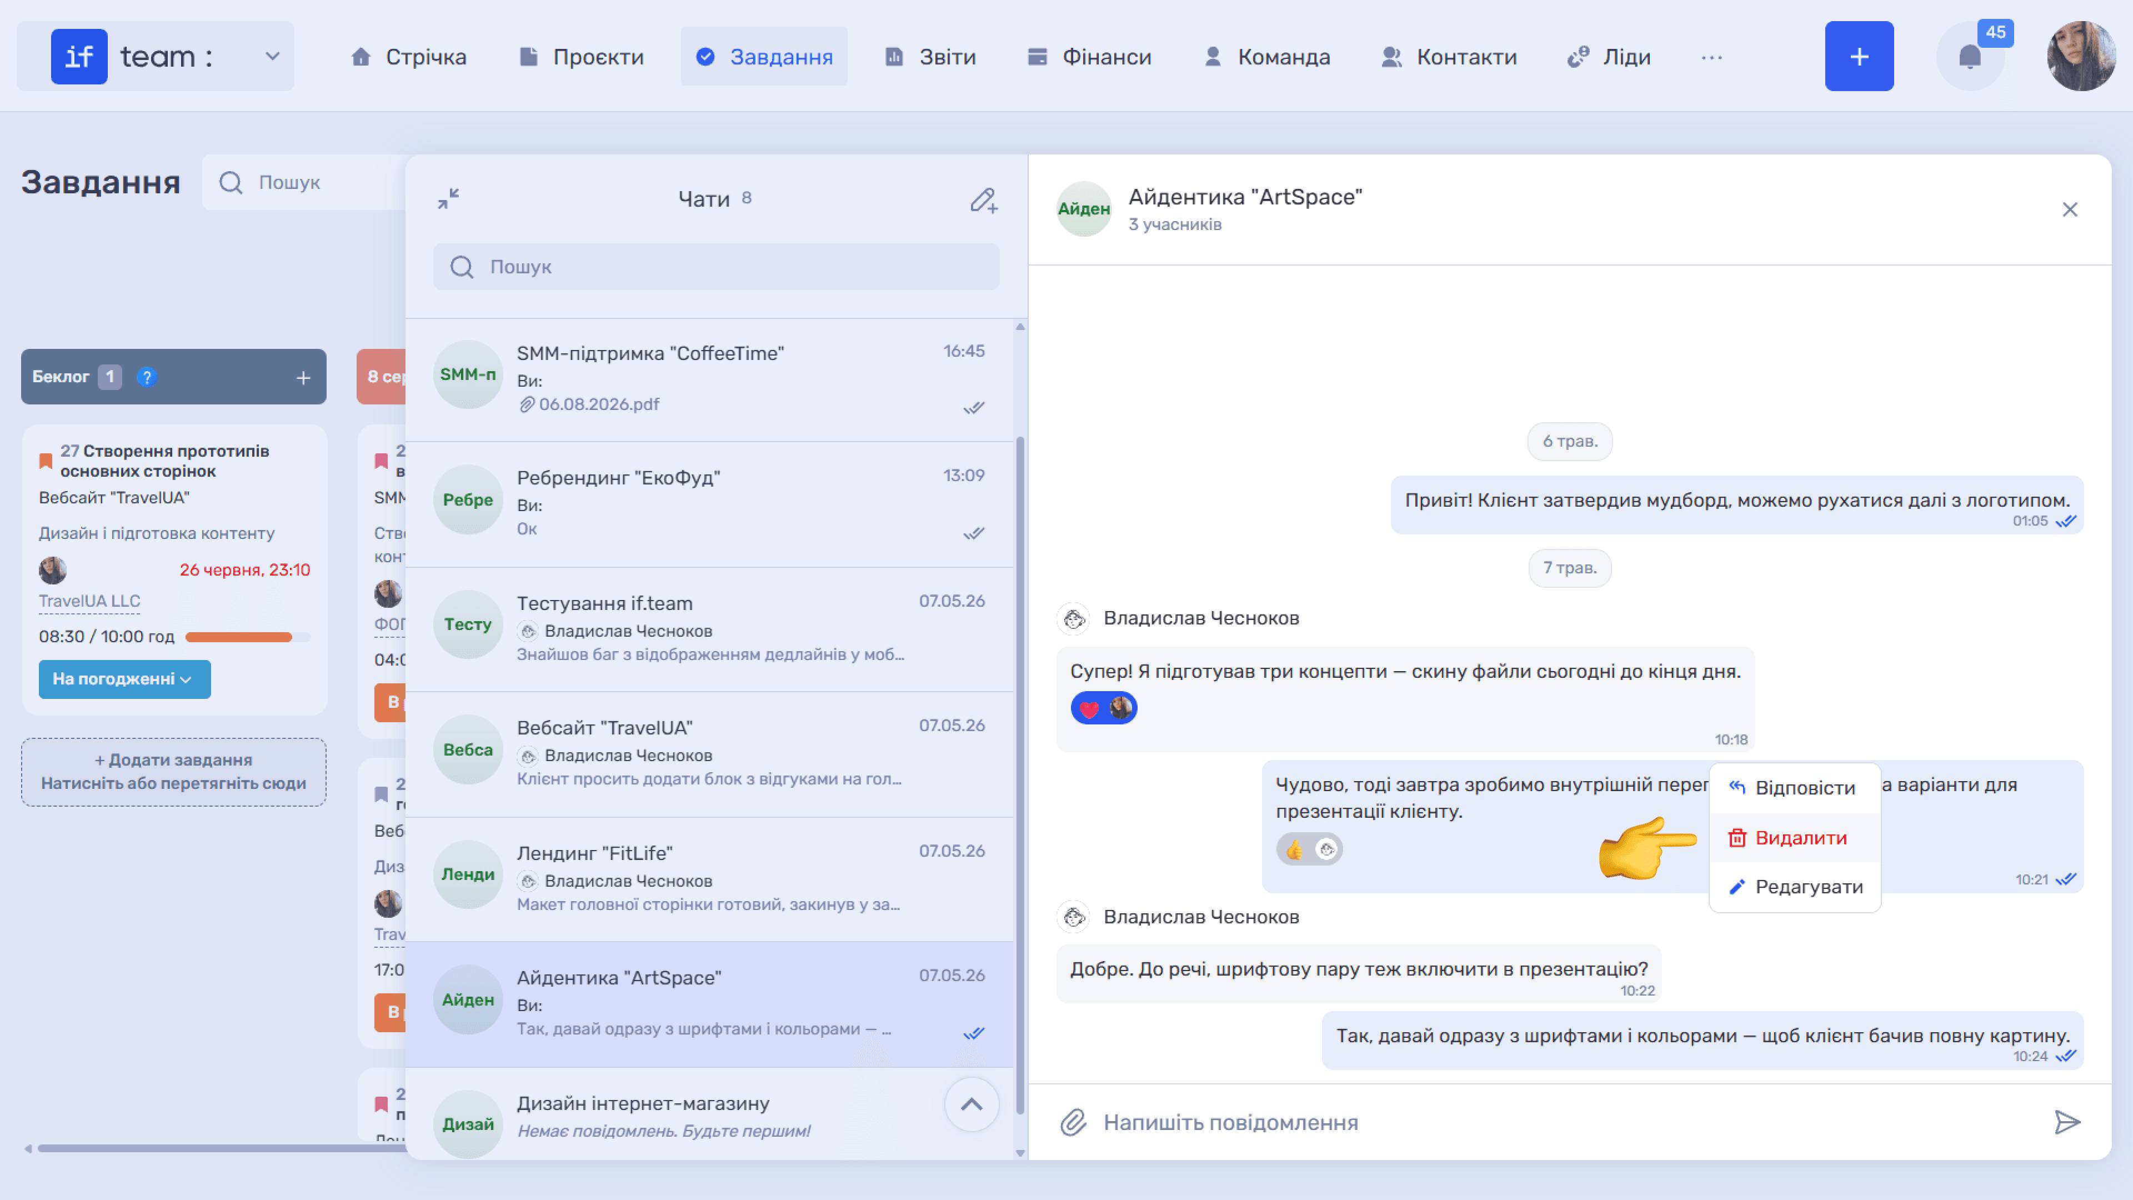This screenshot has width=2133, height=1200.
Task: Create a new chat with pencil icon
Action: (x=984, y=199)
